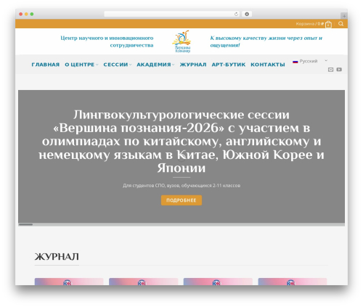This screenshot has width=363, height=307.
Task: Click the green maximize window button
Action: (x=32, y=15)
